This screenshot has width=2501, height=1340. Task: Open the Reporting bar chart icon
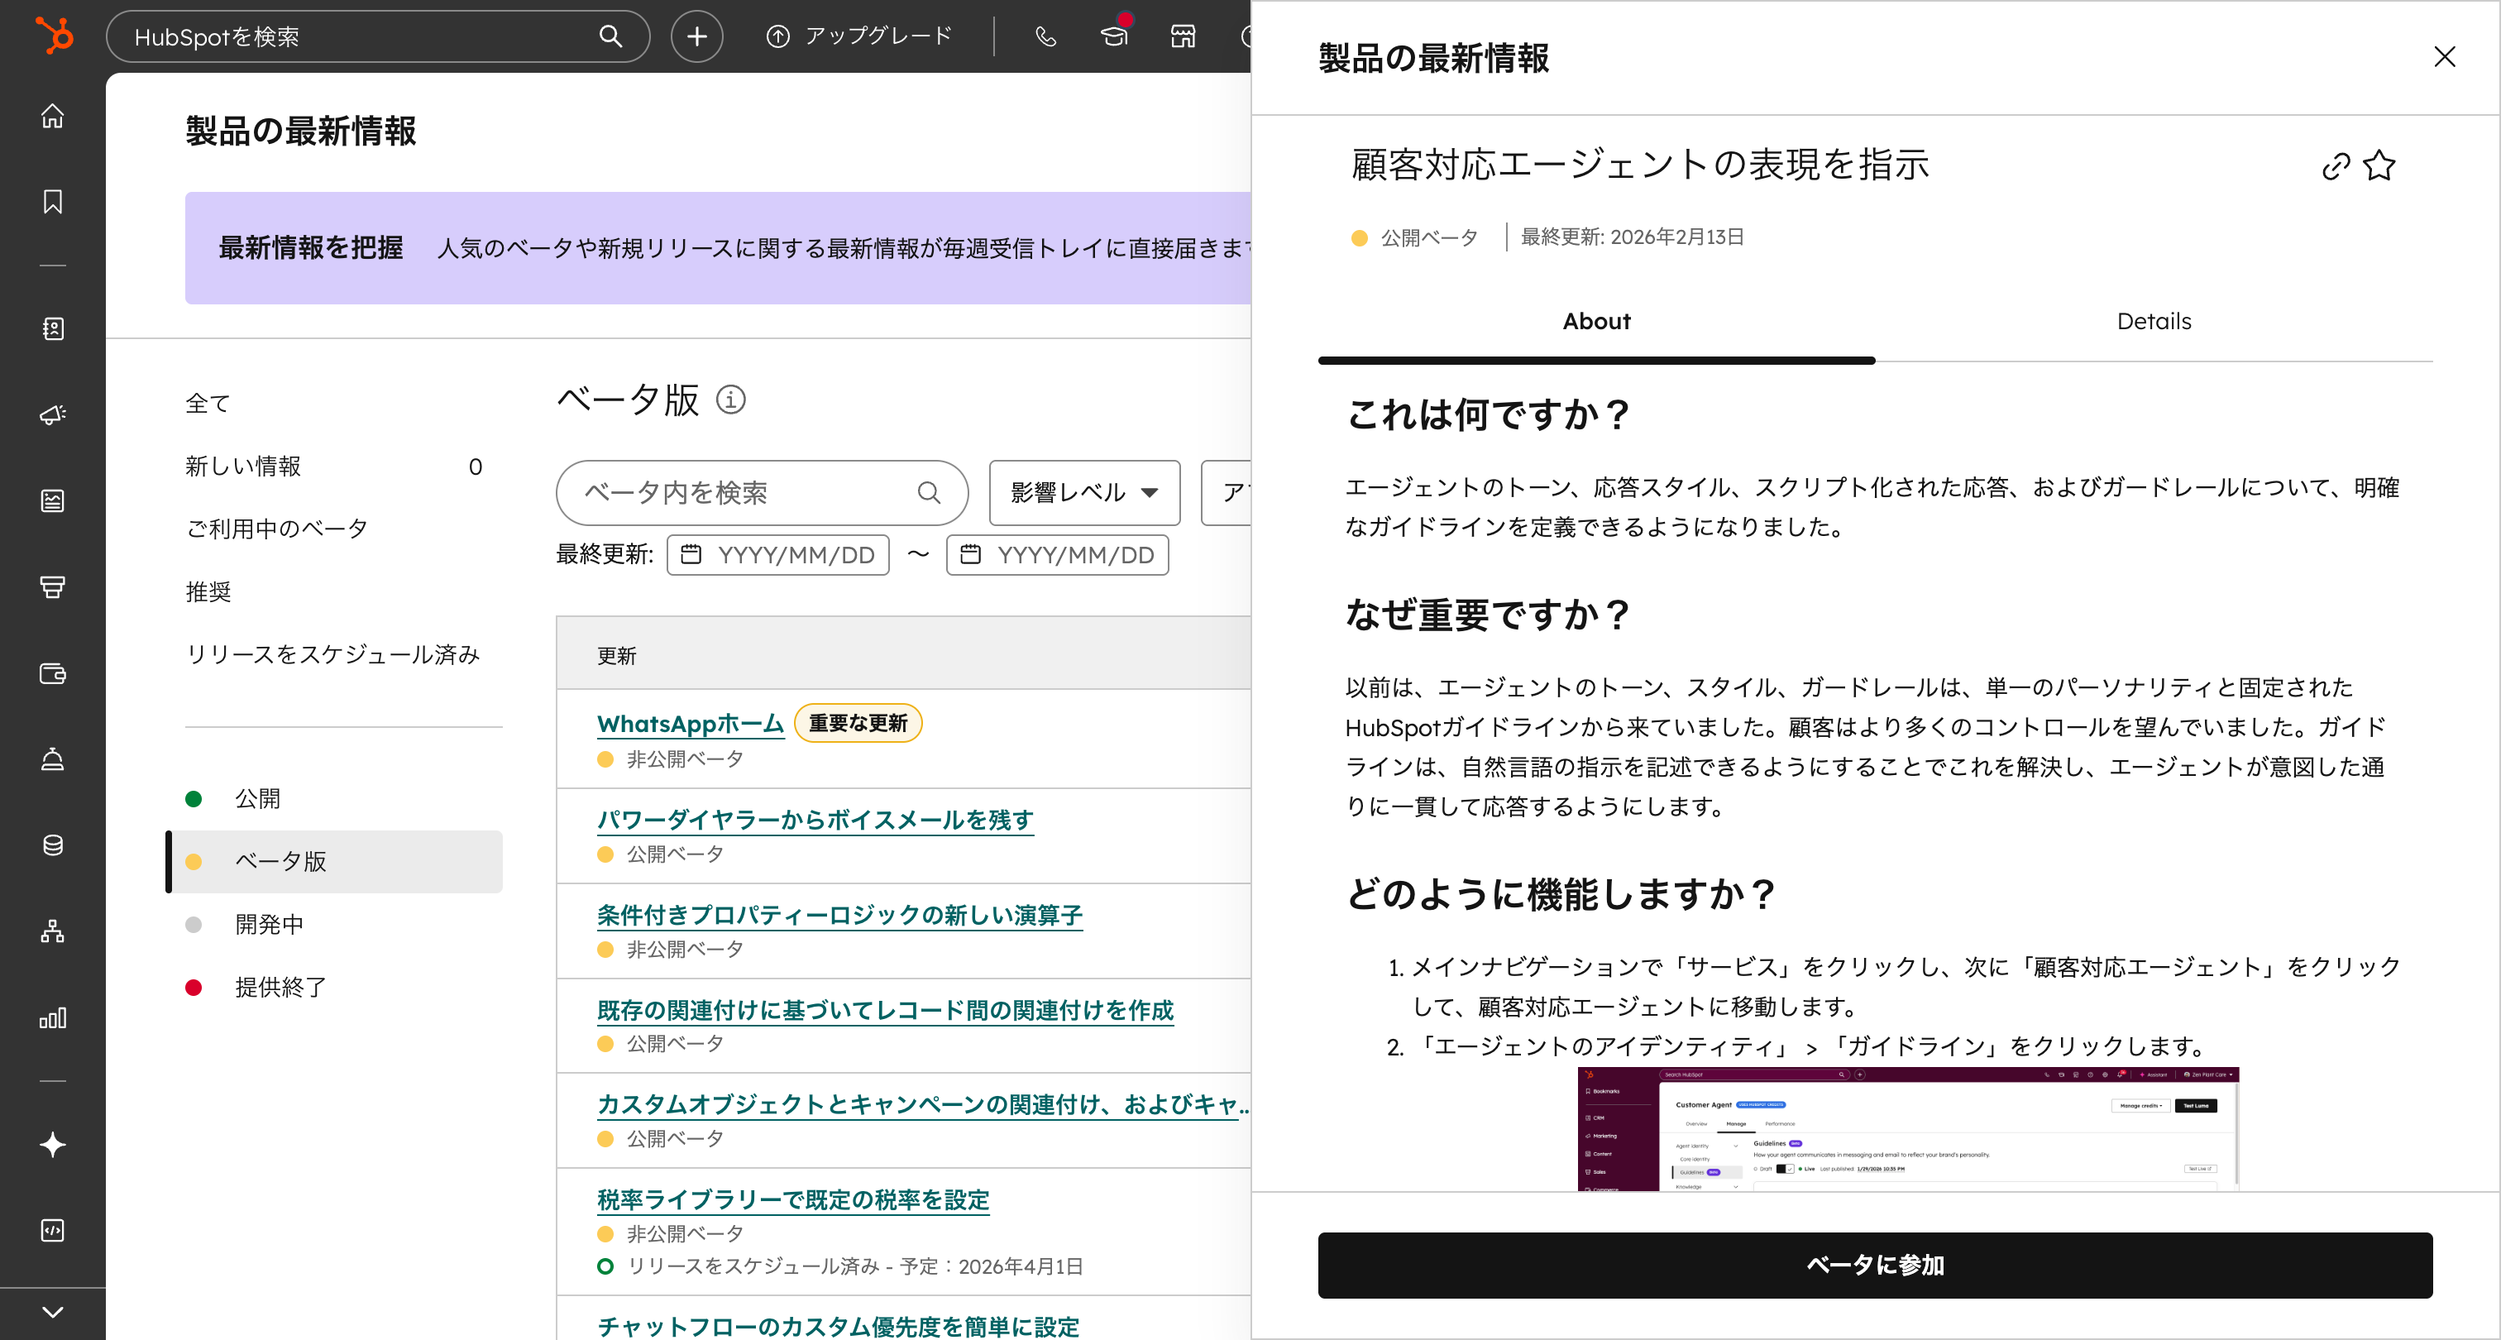click(52, 1017)
